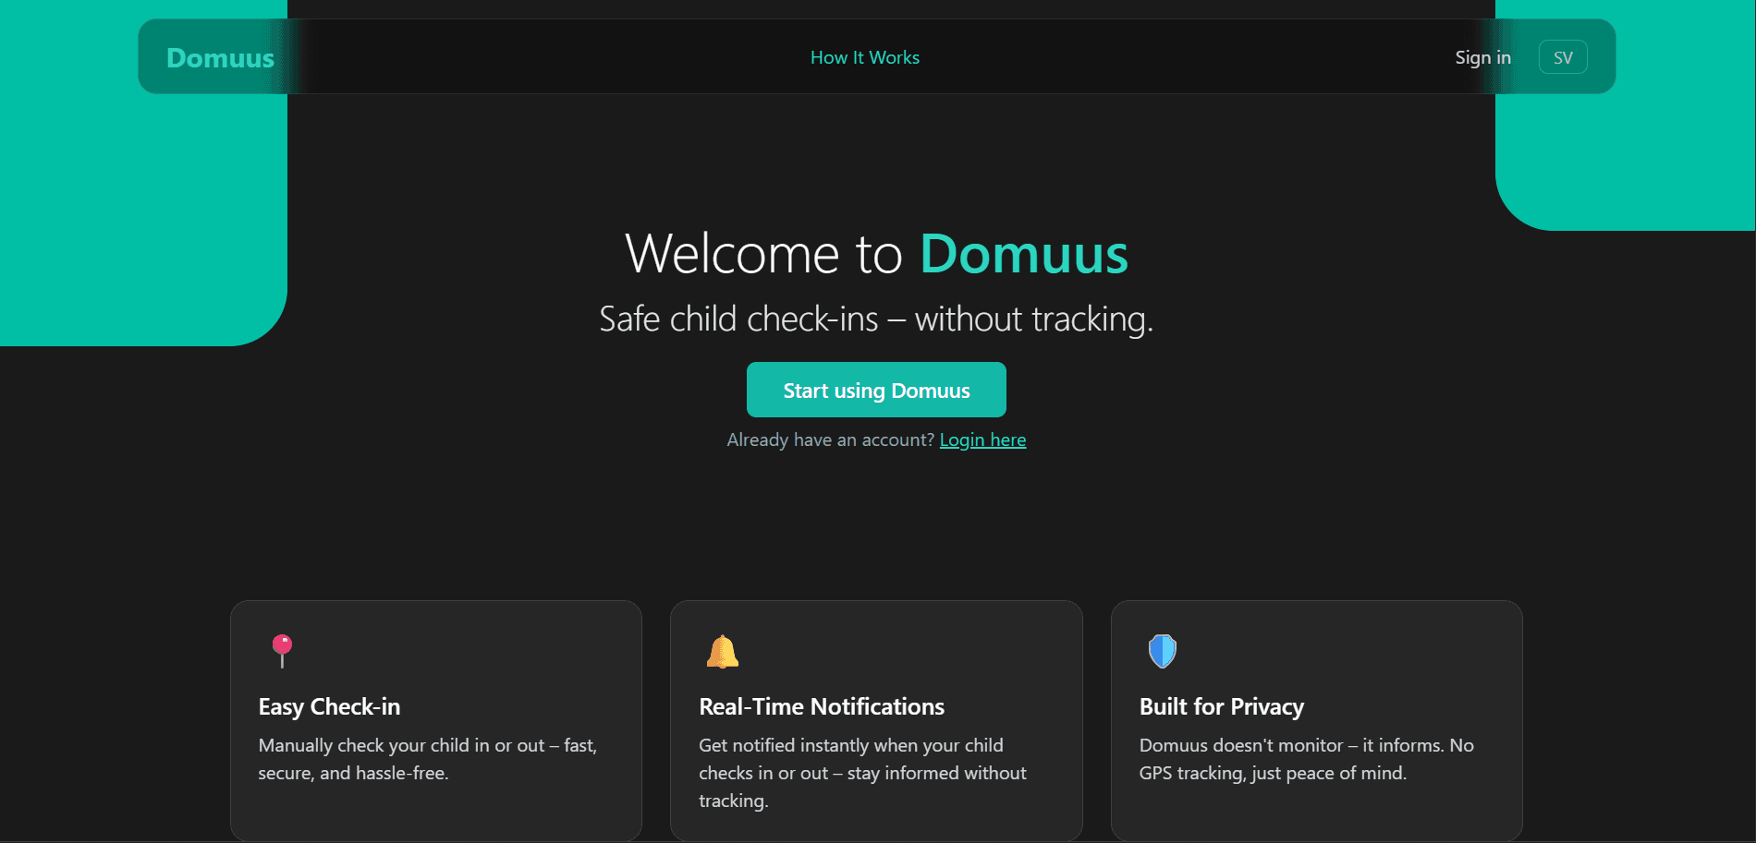1756x843 pixels.
Task: Click the Start using Domuus button
Action: click(876, 390)
